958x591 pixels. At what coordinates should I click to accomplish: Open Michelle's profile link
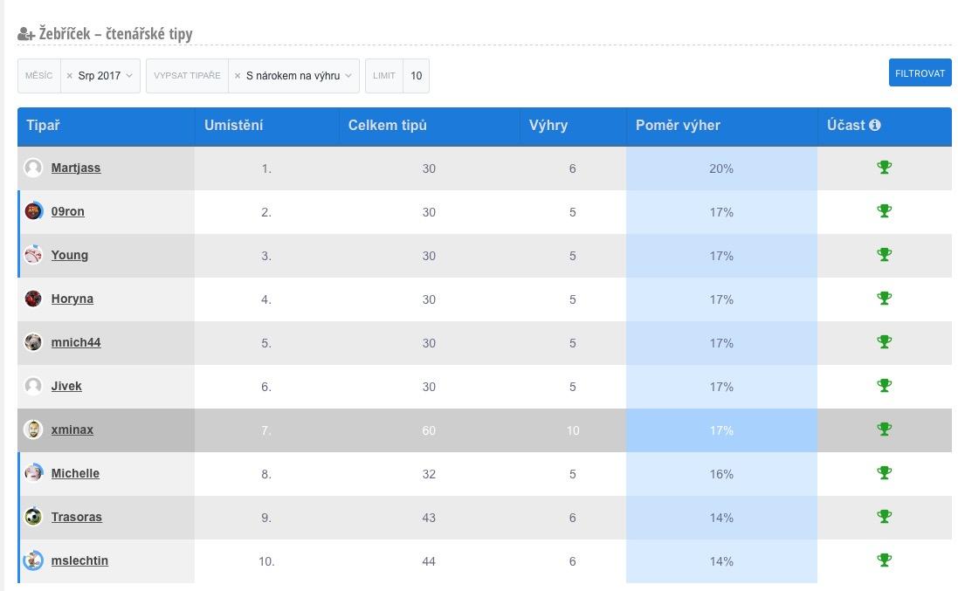75,473
